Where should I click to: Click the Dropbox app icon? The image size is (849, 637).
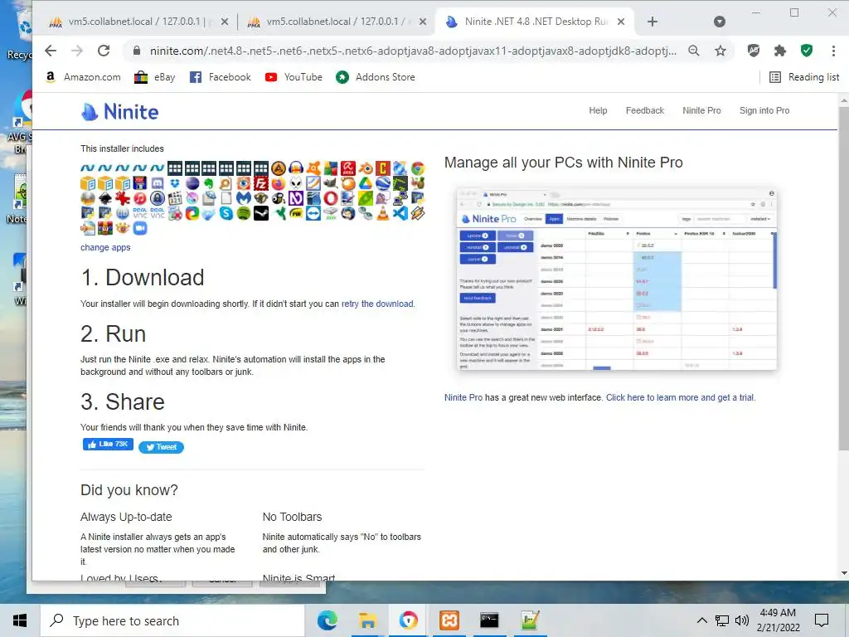pyautogui.click(x=175, y=183)
